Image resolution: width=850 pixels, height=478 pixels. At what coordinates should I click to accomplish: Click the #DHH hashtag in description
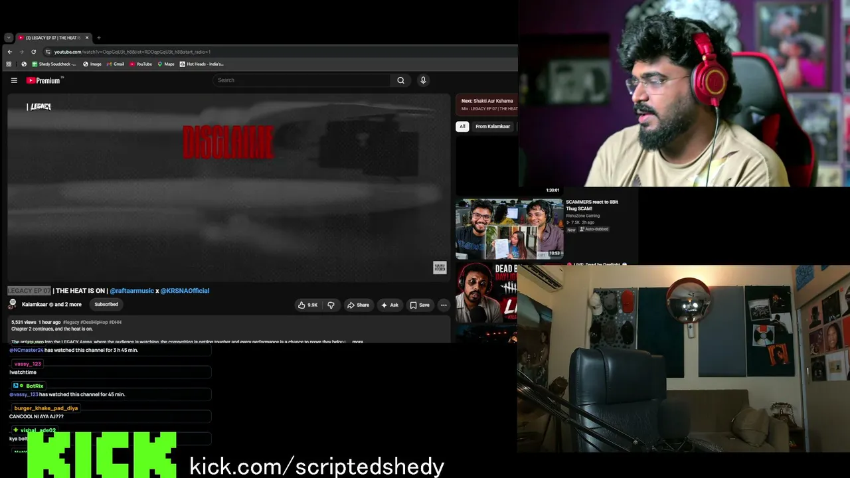pos(115,322)
